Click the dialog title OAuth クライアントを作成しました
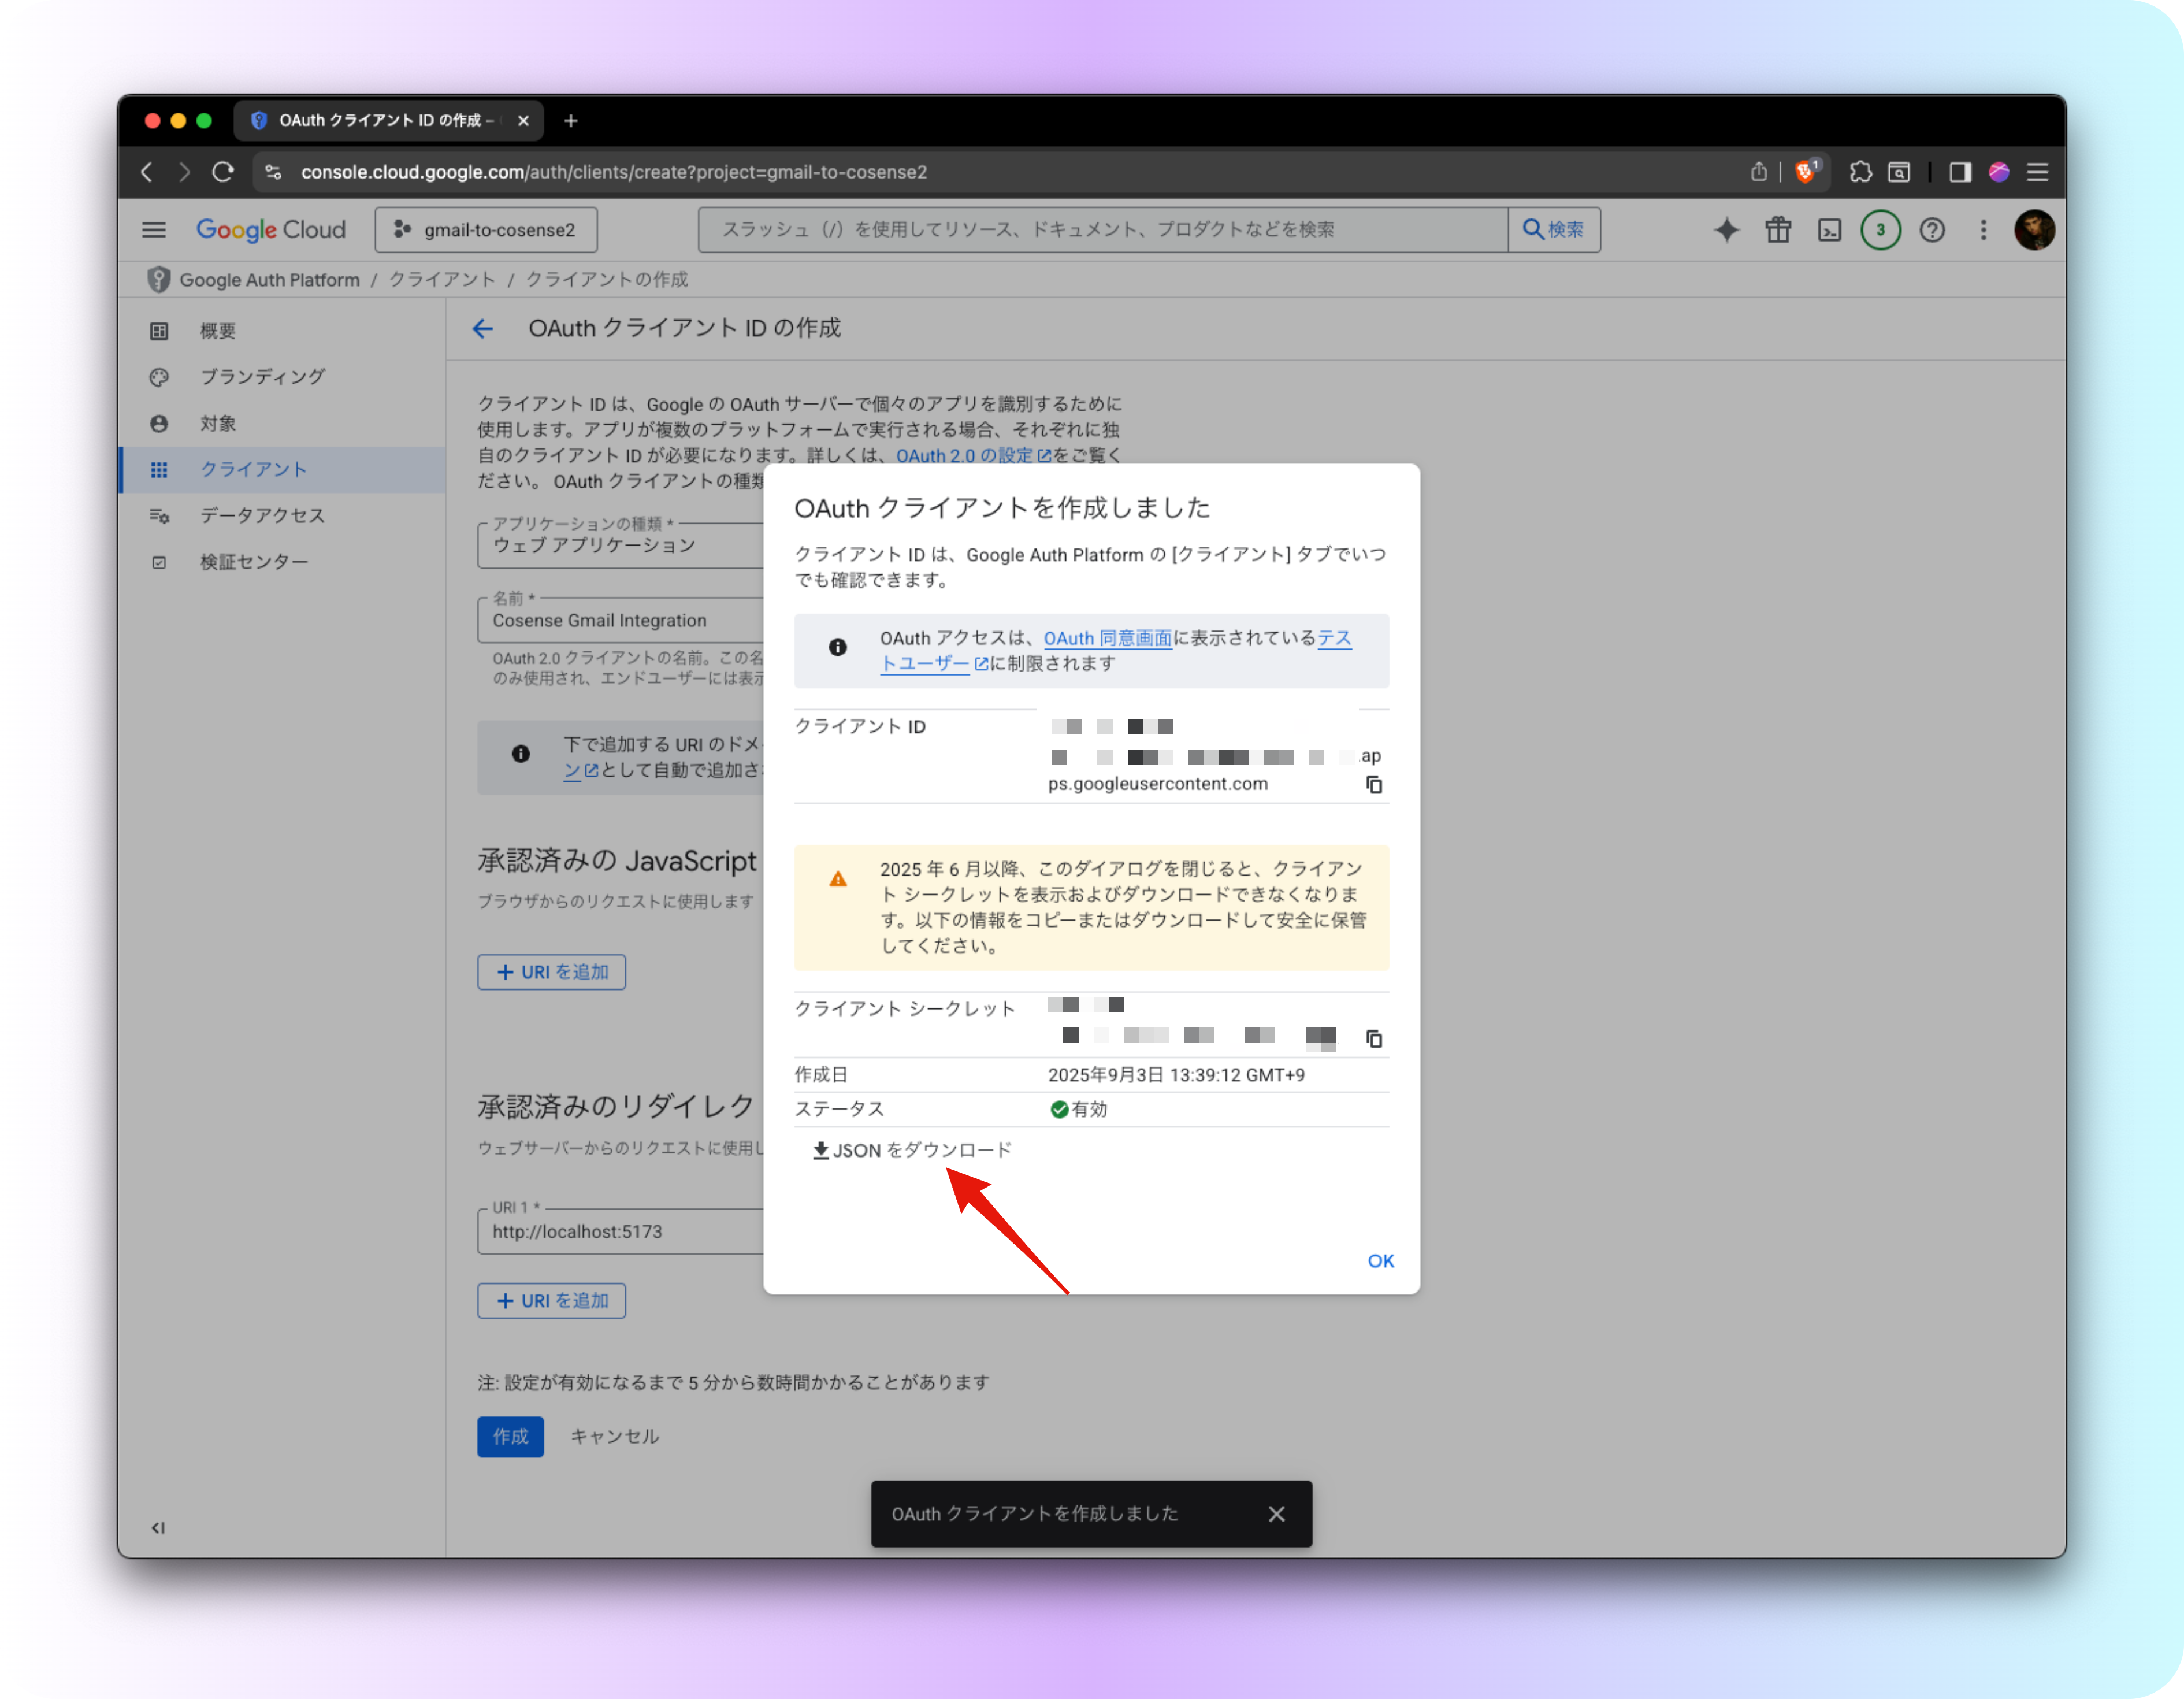Viewport: 2184px width, 1699px height. click(1002, 508)
